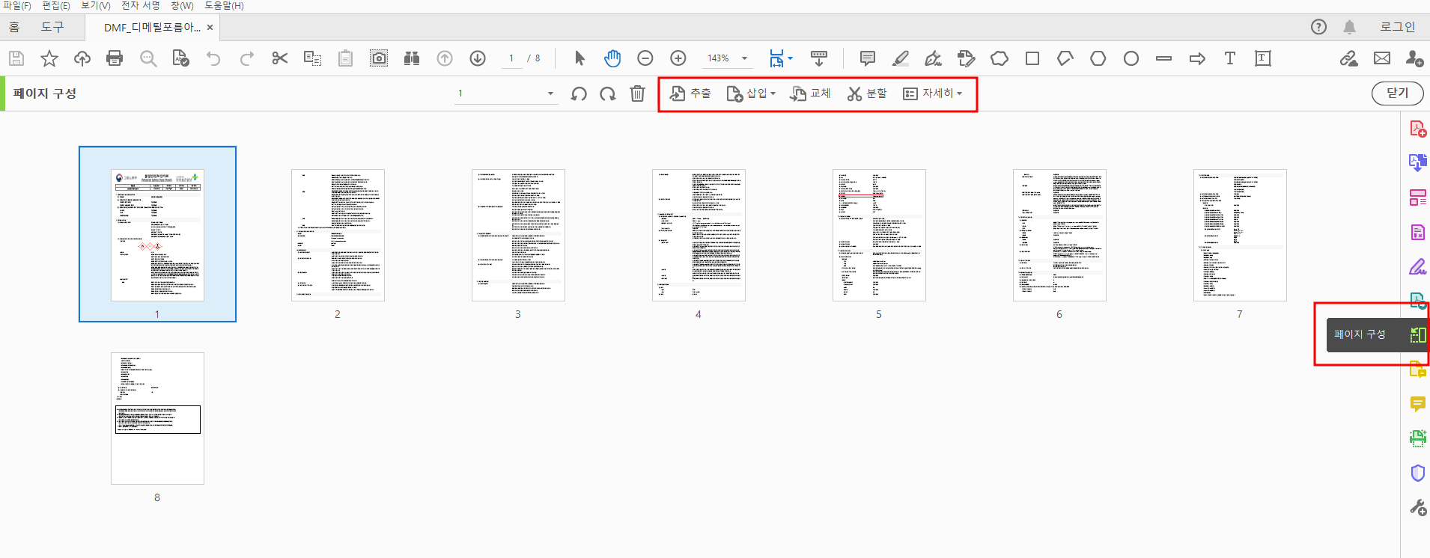Viewport: 1430px width, 558px height.
Task: Draw an oval shape tool
Action: point(1131,58)
